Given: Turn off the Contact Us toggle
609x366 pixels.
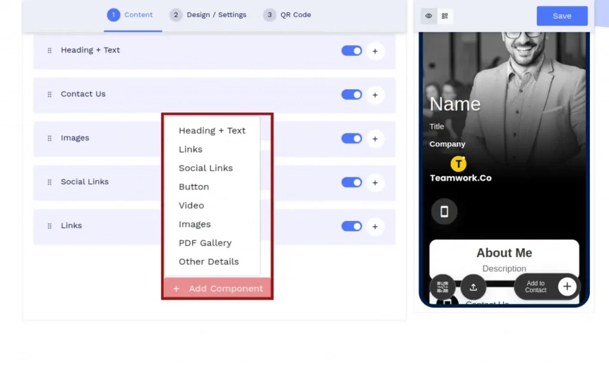Looking at the screenshot, I should [351, 95].
